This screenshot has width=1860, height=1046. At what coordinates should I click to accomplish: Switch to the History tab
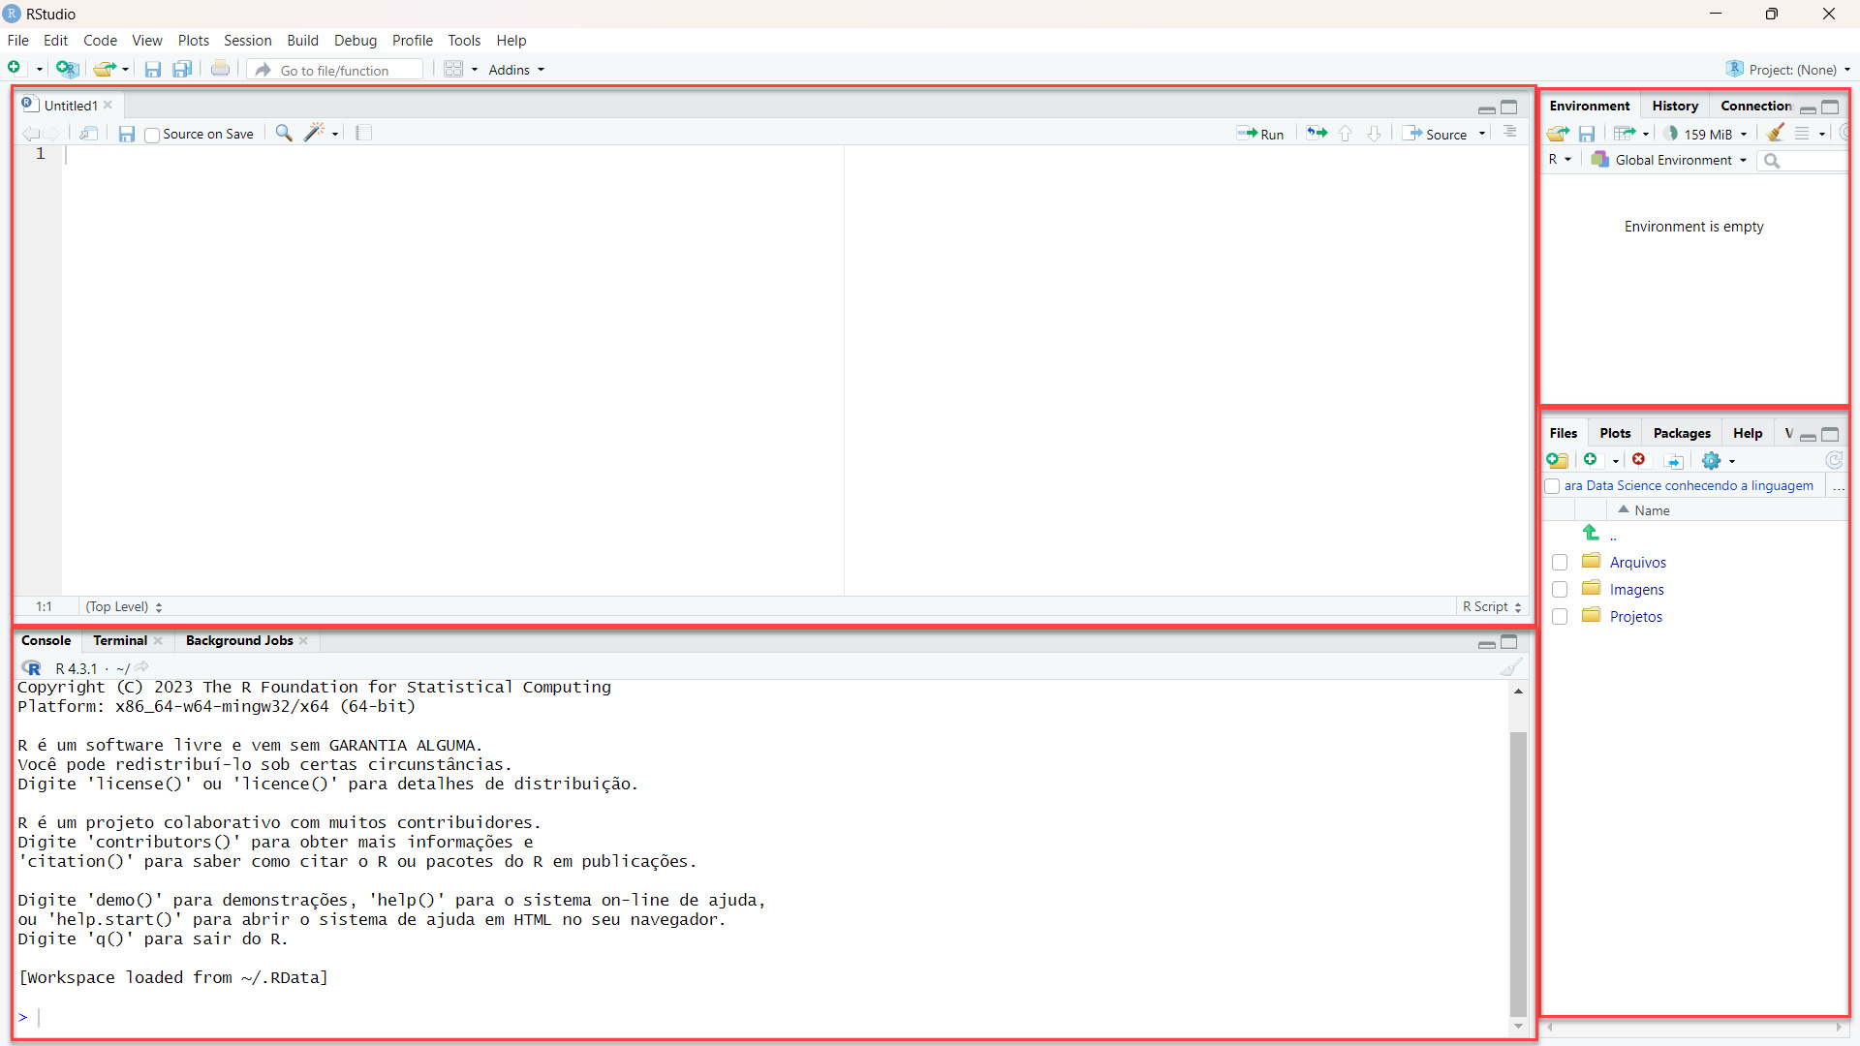(x=1675, y=107)
